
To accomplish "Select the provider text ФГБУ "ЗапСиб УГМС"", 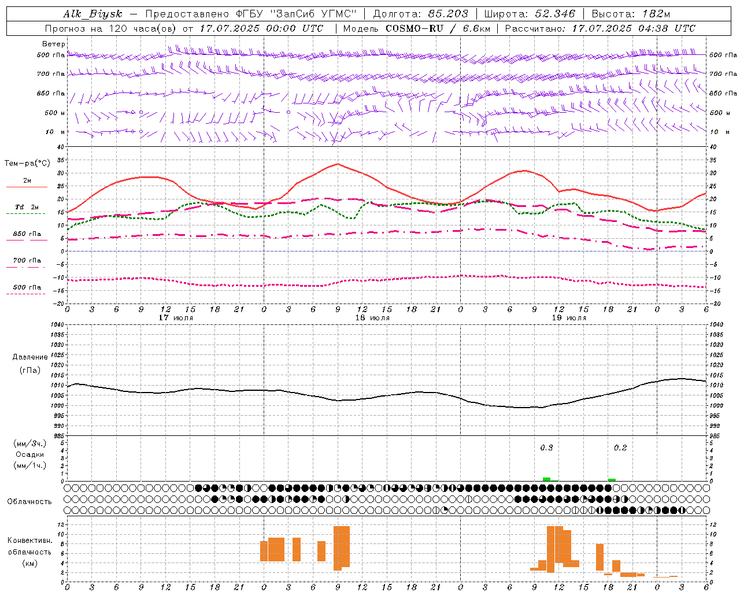I will (296, 14).
